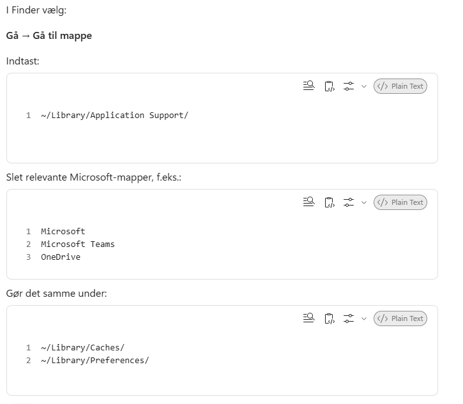463x404 pixels.
Task: Click Plain Text badge above Library/Caches path
Action: coord(400,318)
